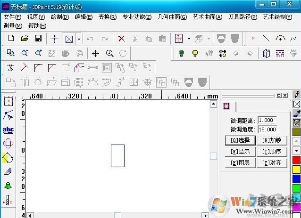Screen dimensions: 301x218
Task: Click the layers pages icon
Action: click(266, 53)
